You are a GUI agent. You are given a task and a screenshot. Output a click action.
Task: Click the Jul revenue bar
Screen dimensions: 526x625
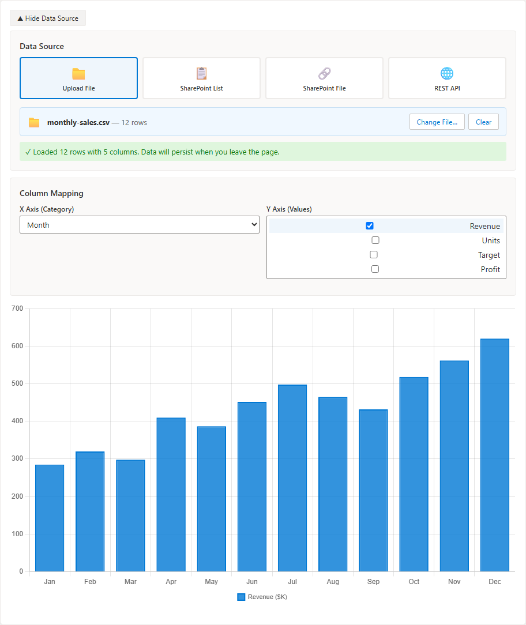click(292, 478)
